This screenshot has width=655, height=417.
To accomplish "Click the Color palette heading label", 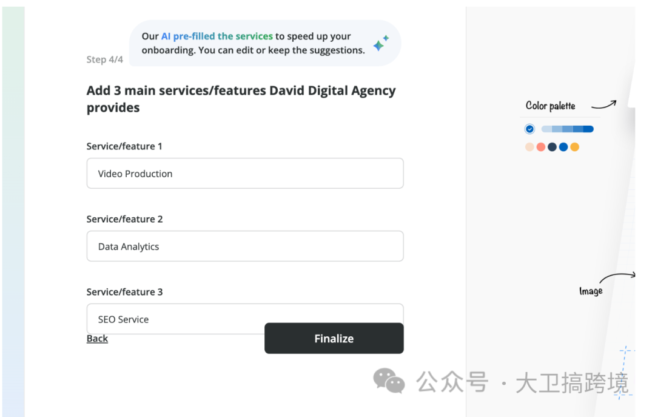I will [550, 106].
